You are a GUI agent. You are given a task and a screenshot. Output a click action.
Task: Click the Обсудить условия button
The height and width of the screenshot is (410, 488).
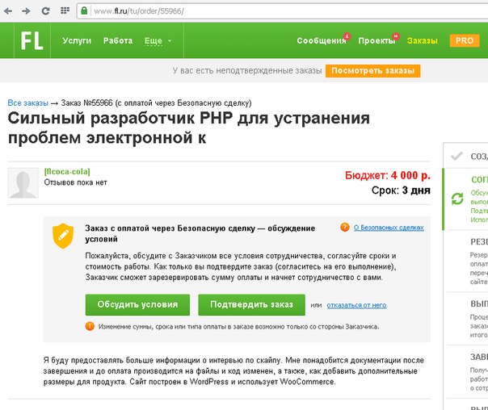click(137, 304)
